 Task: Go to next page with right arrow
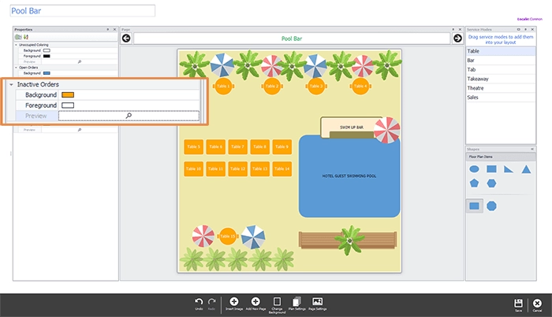pos(457,39)
